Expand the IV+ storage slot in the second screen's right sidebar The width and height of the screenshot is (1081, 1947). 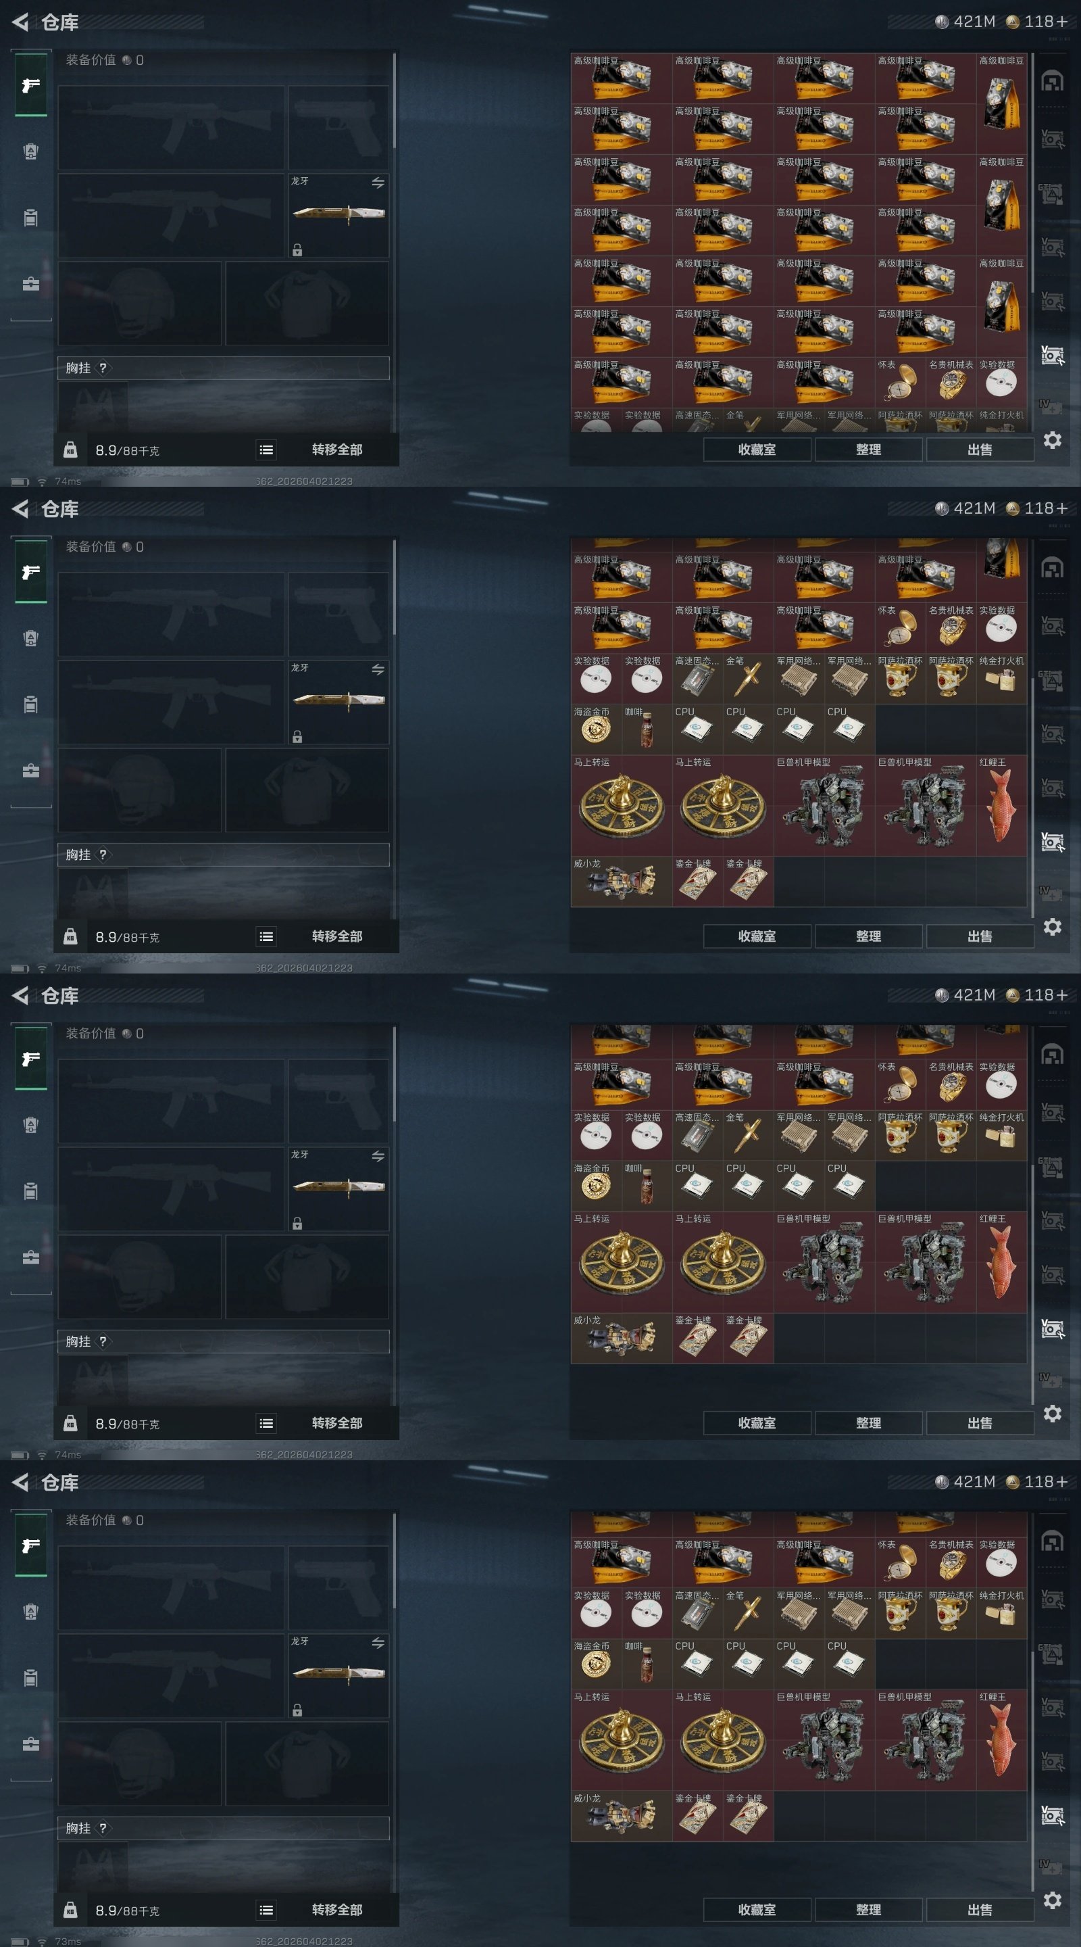(1051, 893)
